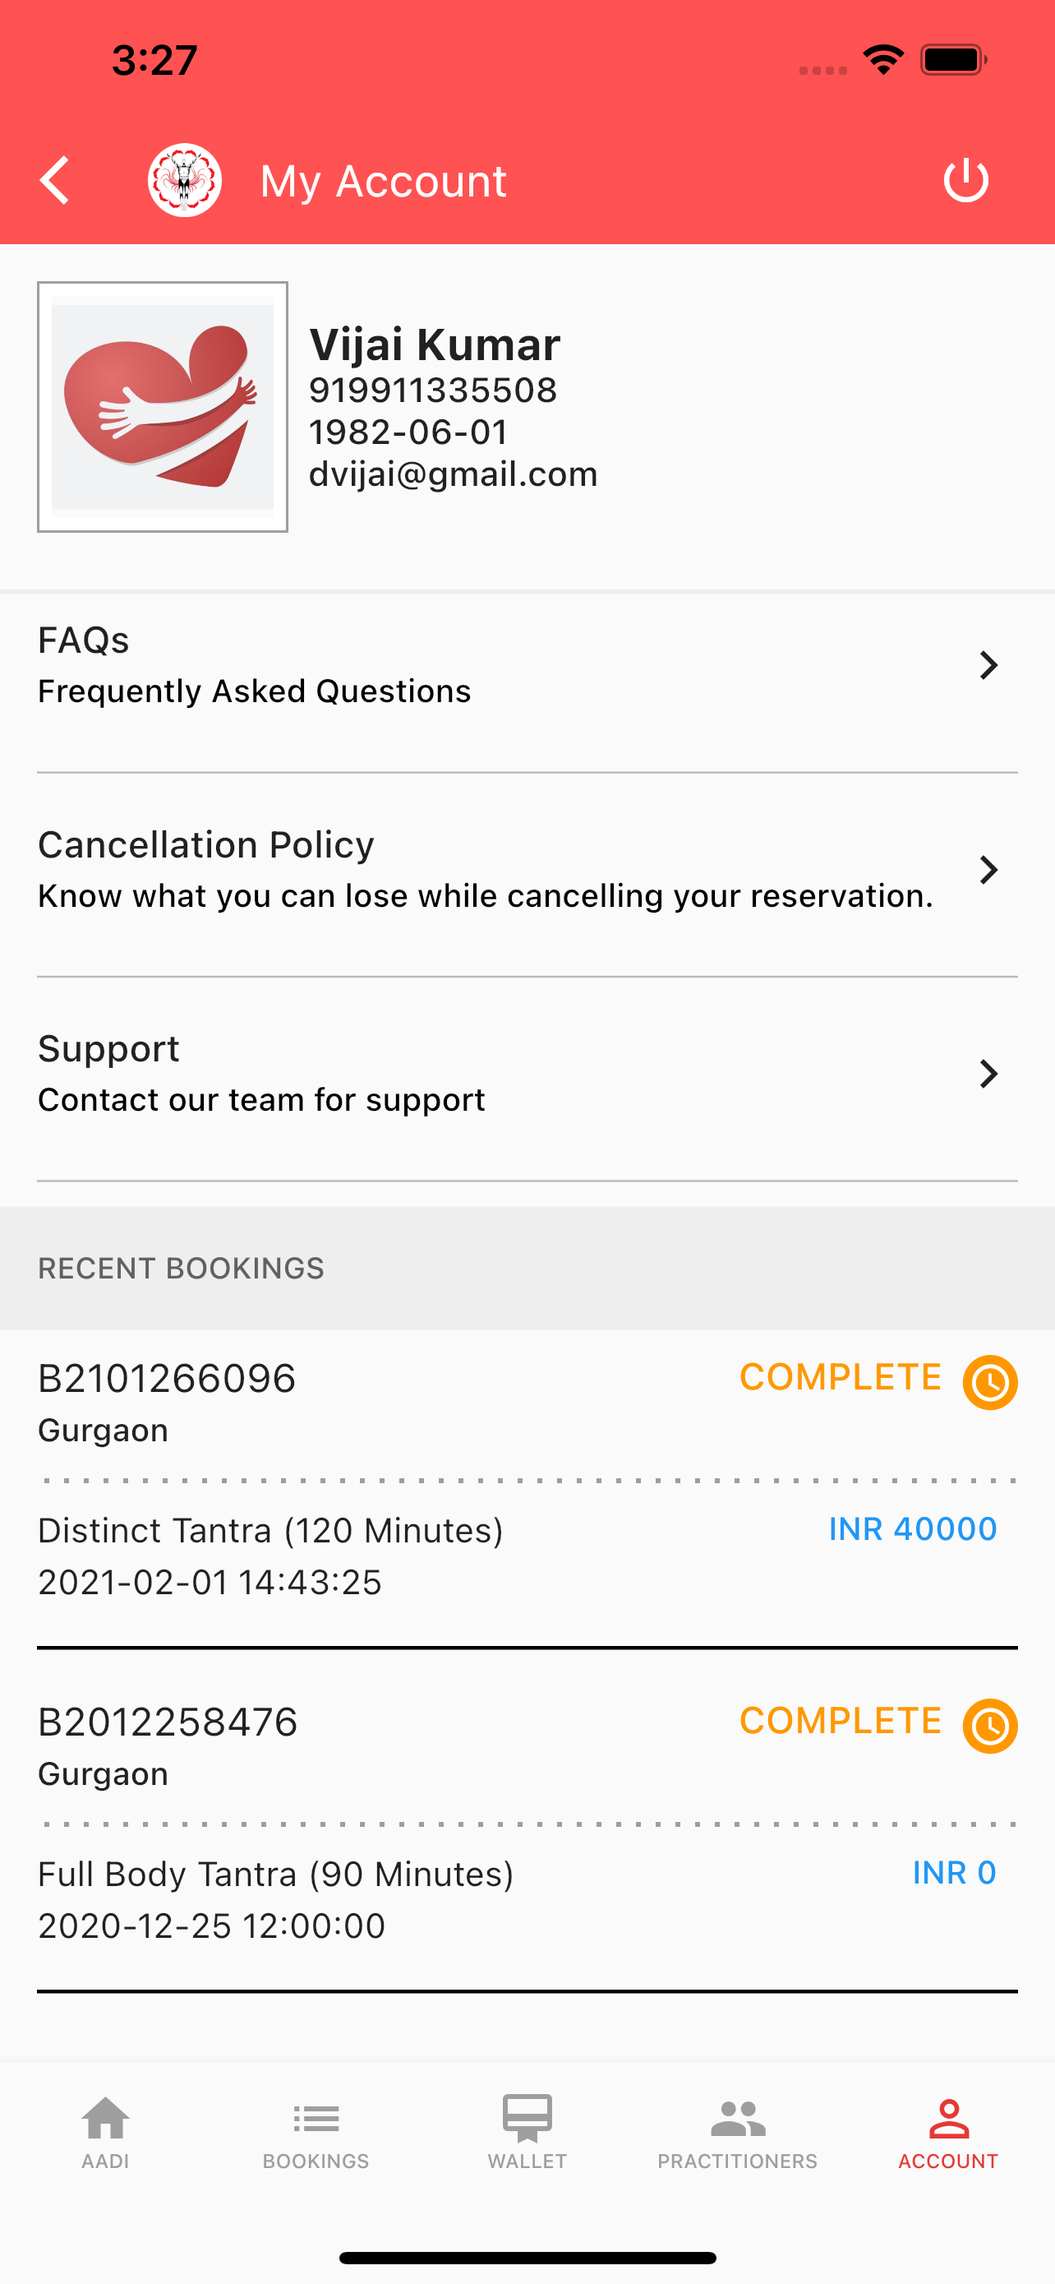
Task: Tap COMPLETE status of Distinct Tantra booking
Action: click(840, 1377)
